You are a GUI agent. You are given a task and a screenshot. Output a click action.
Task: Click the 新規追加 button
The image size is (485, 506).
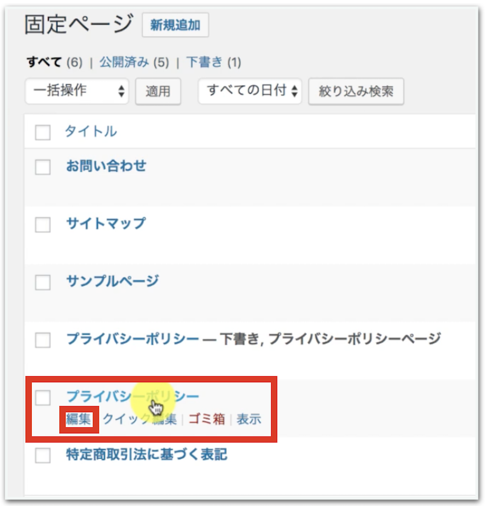(x=175, y=25)
